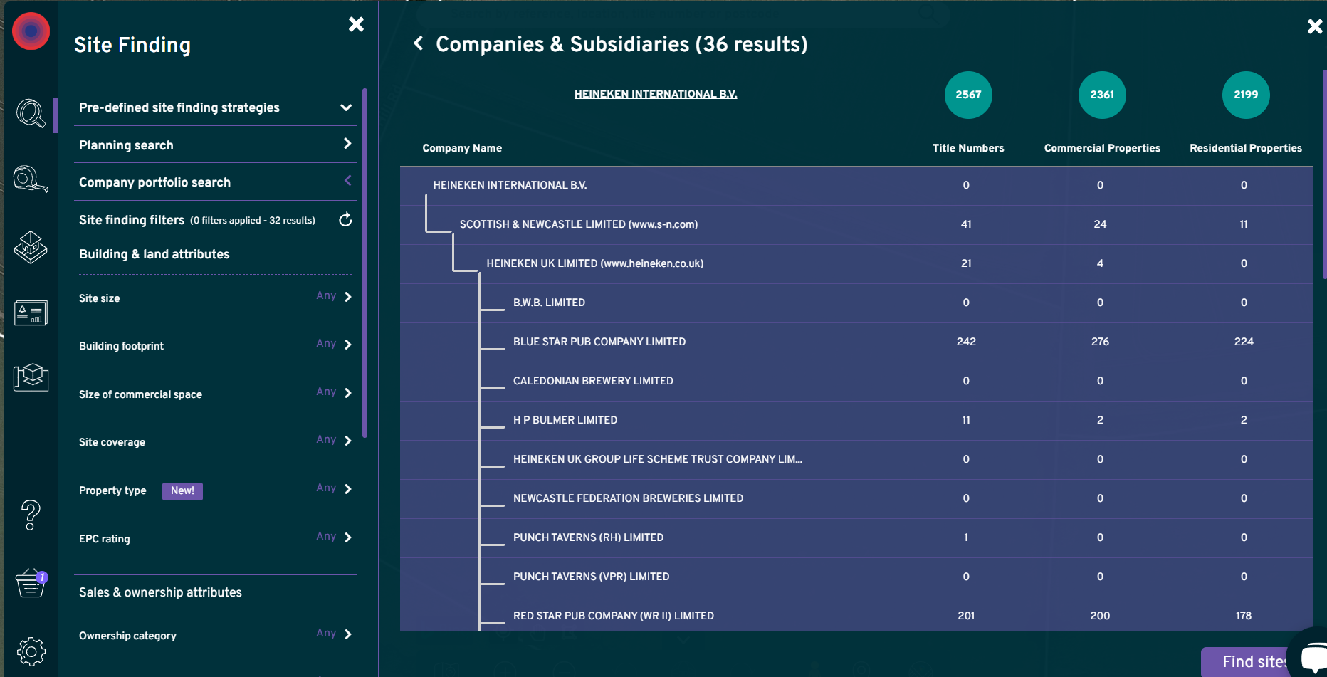Screen dimensions: 1327x677
Task: Click the 2361 commercial properties badge
Action: pyautogui.click(x=1102, y=95)
